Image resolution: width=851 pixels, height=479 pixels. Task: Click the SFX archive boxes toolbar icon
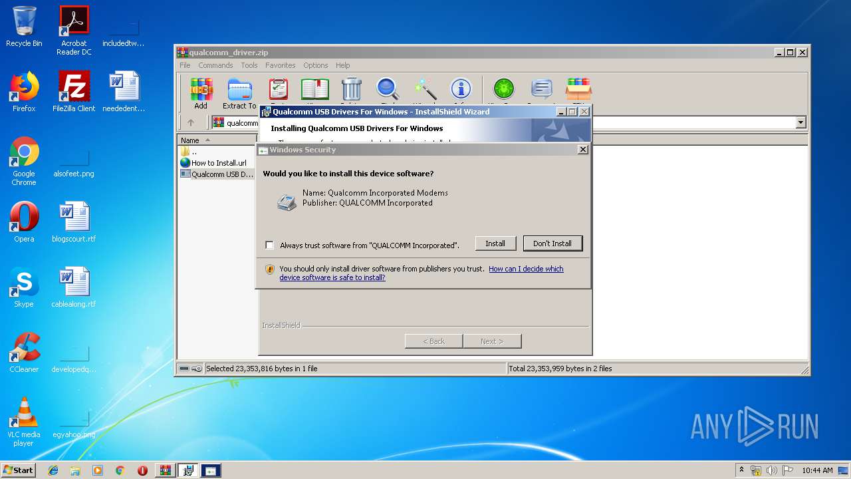click(578, 89)
